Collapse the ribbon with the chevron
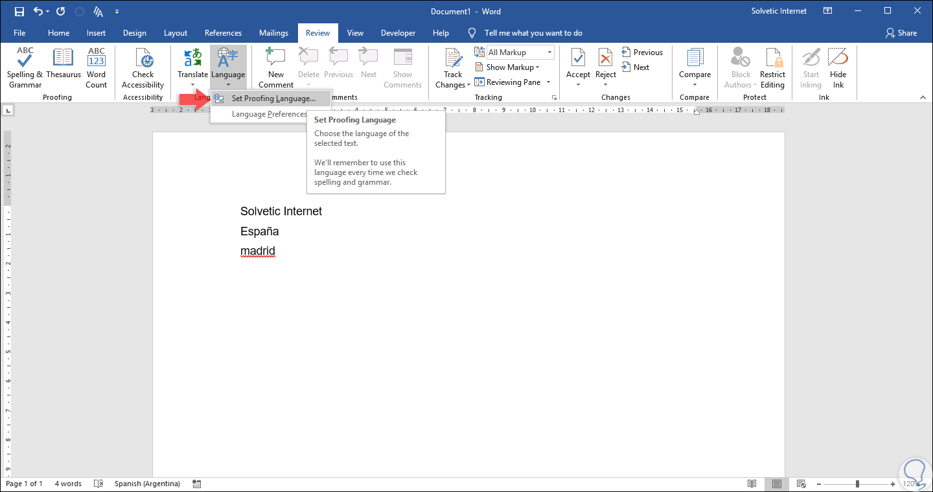The image size is (933, 492). (923, 97)
